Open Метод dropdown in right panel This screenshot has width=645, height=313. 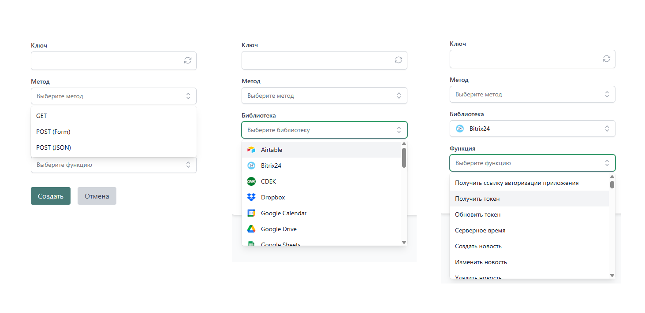[533, 94]
